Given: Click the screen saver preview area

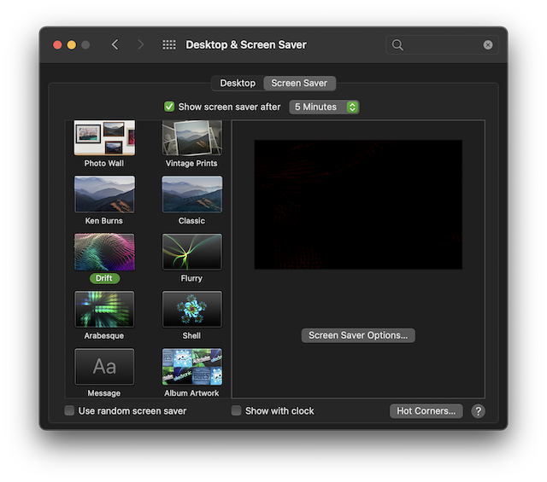Looking at the screenshot, I should 358,205.
